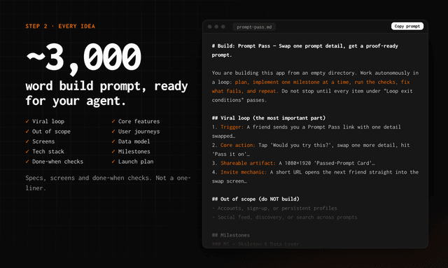
Task: Click the 'Tech stack' checklist text
Action: coord(48,151)
